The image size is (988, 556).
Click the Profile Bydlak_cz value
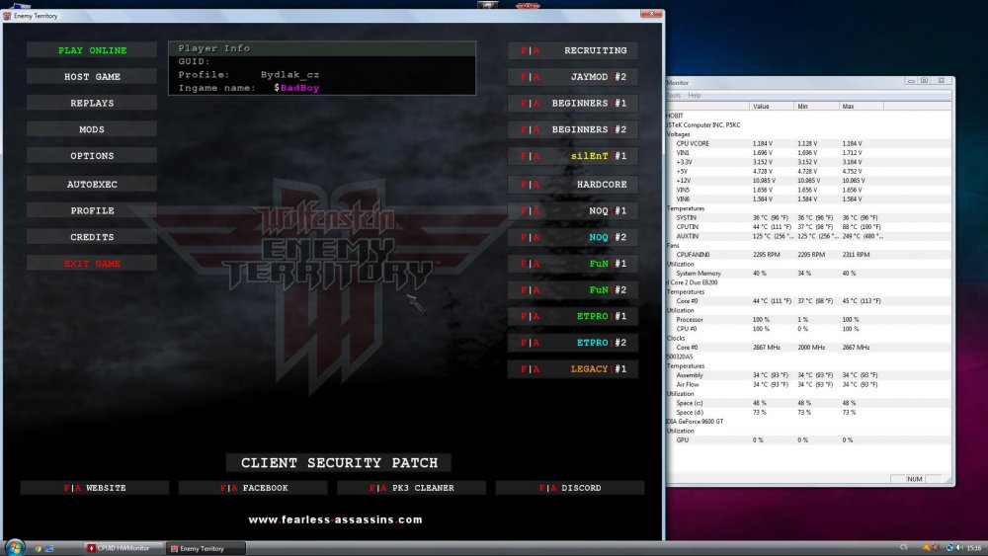pyautogui.click(x=289, y=75)
